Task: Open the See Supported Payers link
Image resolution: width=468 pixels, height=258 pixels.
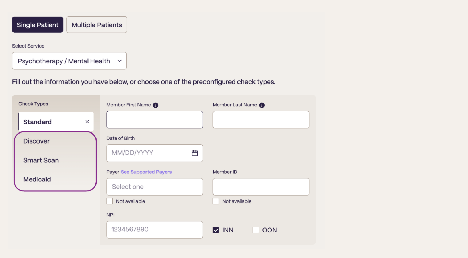Action: tap(146, 172)
